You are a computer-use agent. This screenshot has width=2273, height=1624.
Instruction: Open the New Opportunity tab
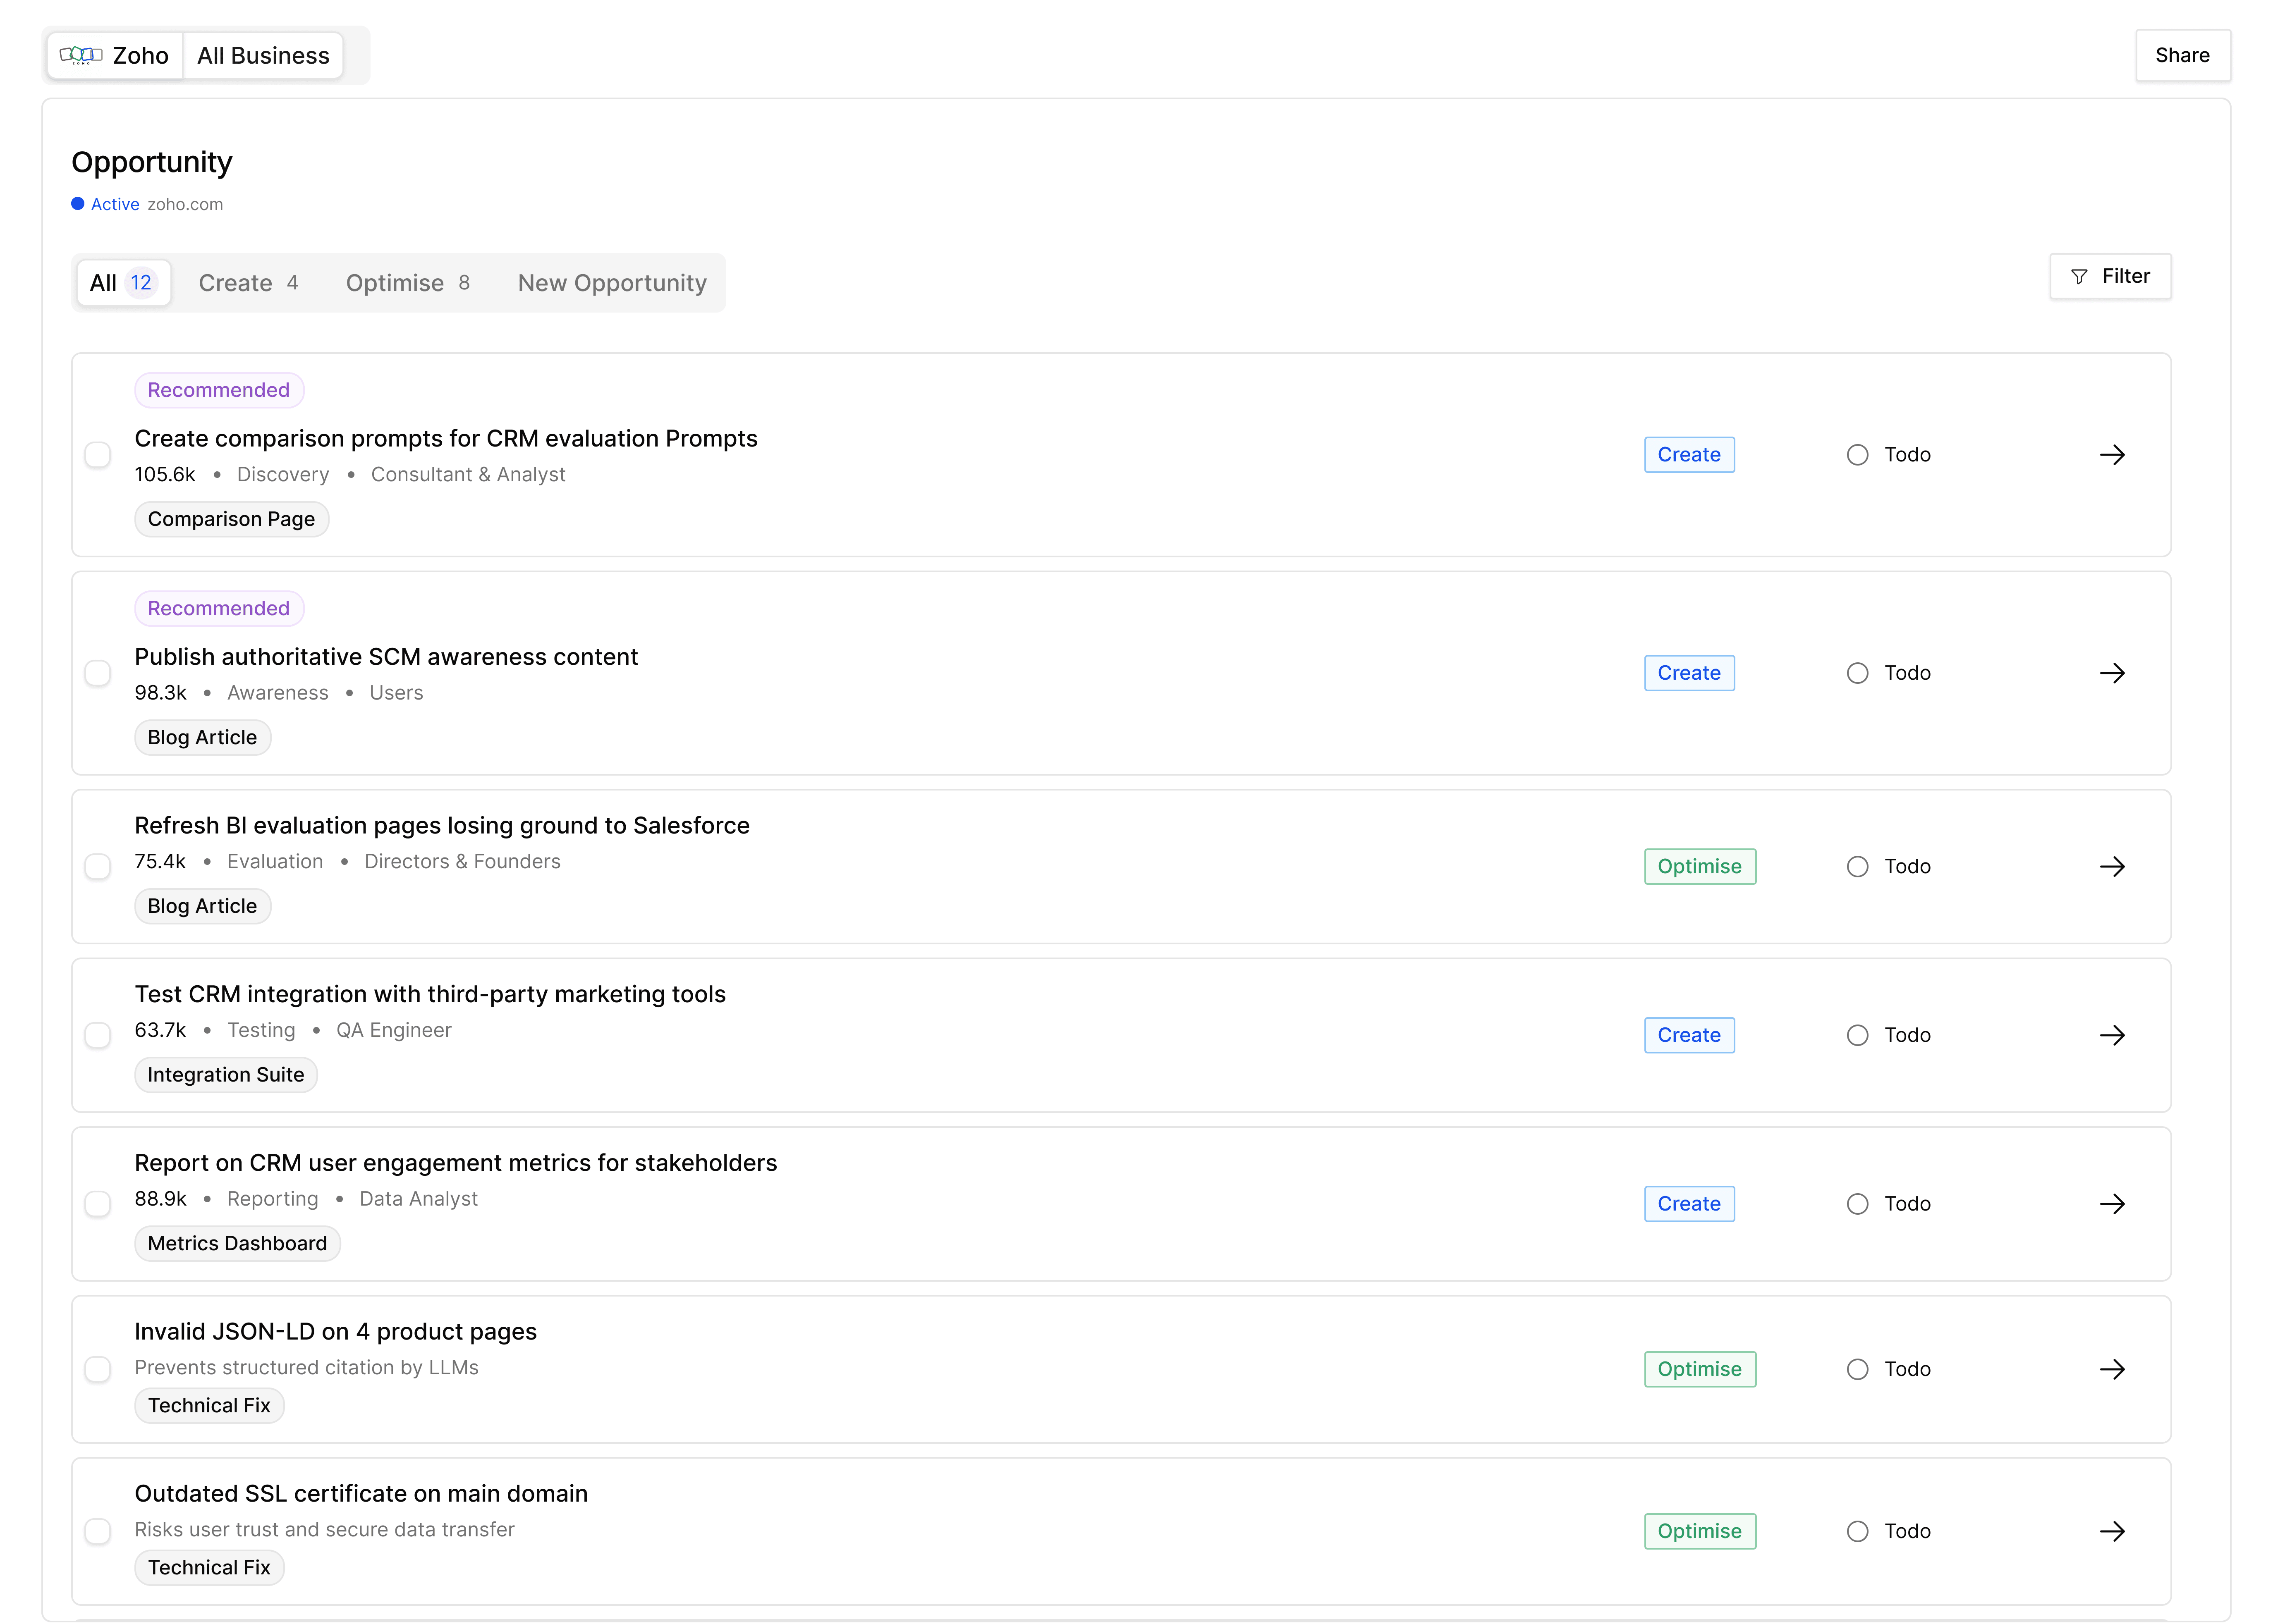click(x=612, y=283)
